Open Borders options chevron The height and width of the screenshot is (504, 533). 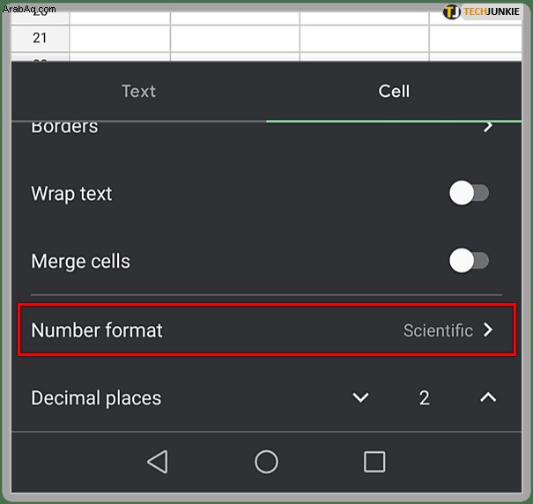[x=488, y=127]
